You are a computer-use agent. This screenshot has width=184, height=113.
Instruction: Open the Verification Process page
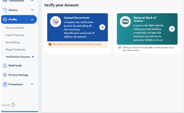point(18,57)
